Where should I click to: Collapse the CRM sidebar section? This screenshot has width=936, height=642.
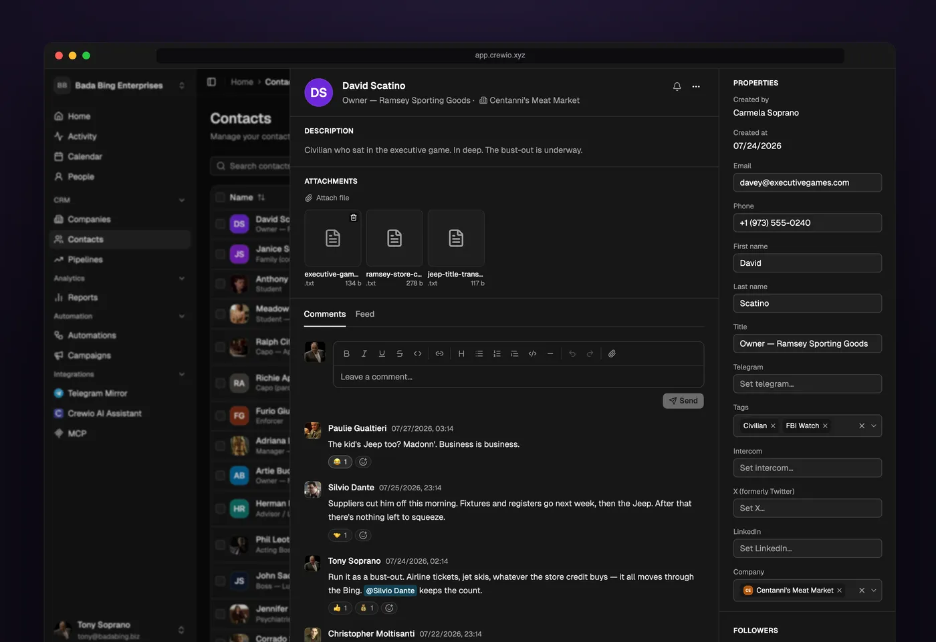click(182, 200)
